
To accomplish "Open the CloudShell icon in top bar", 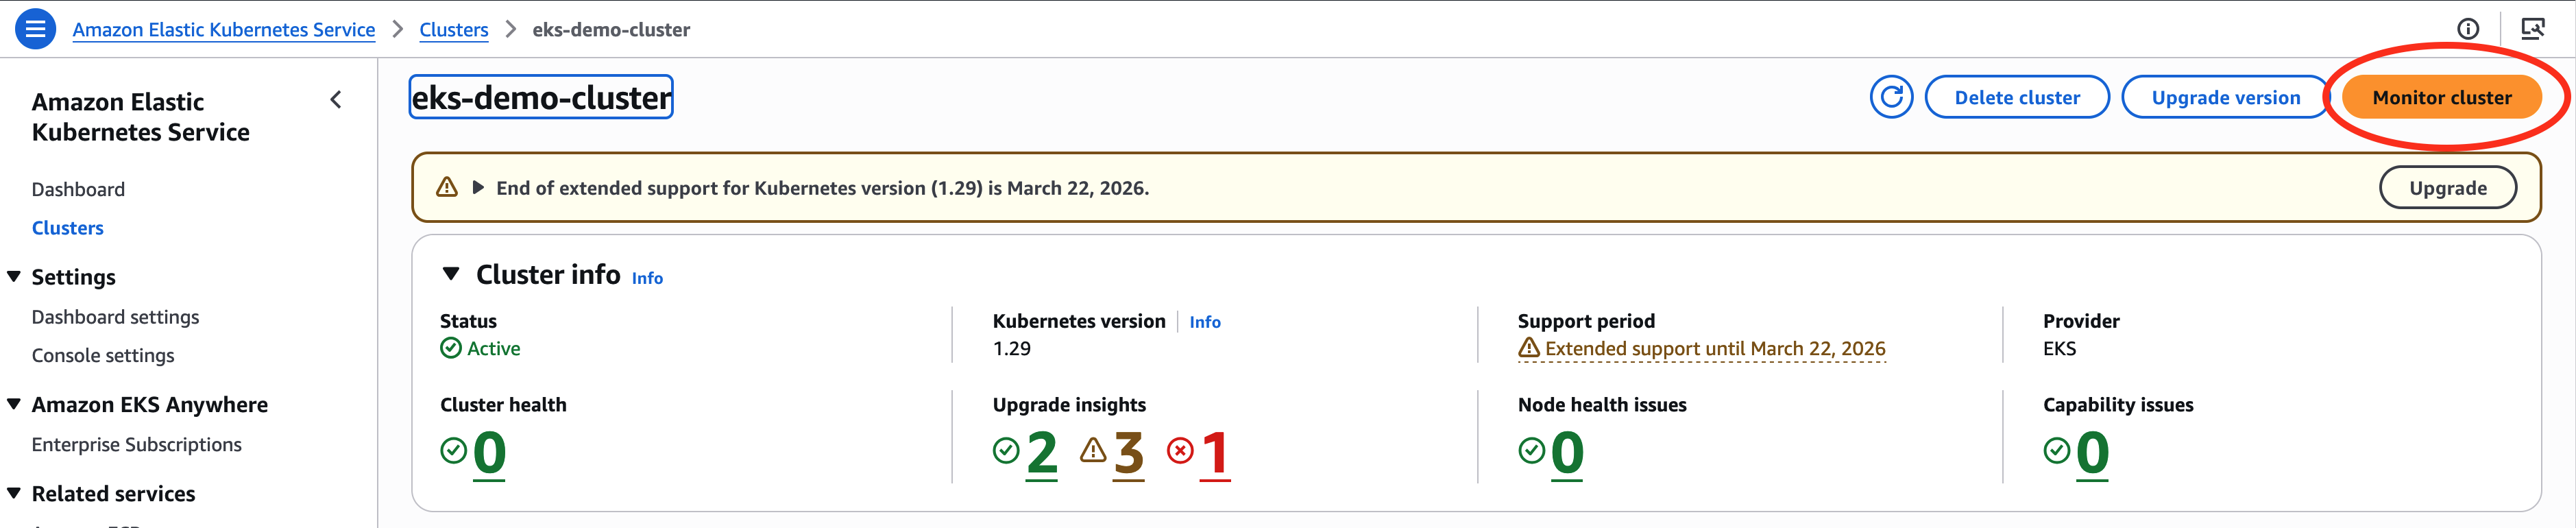I will [2532, 29].
